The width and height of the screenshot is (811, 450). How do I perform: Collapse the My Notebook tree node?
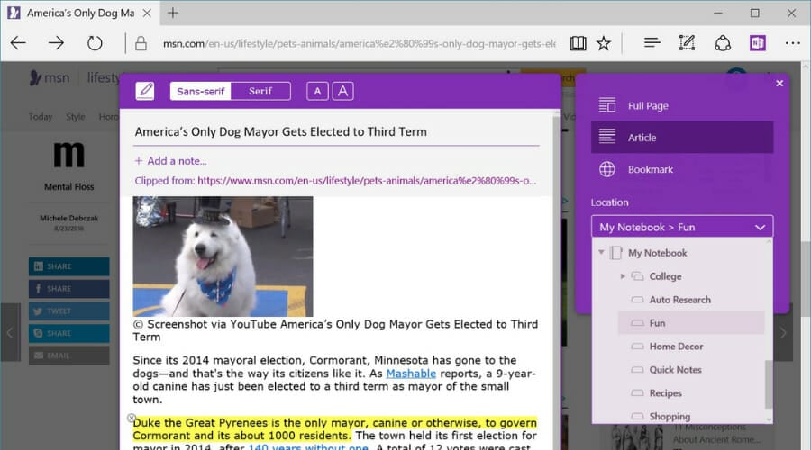601,253
